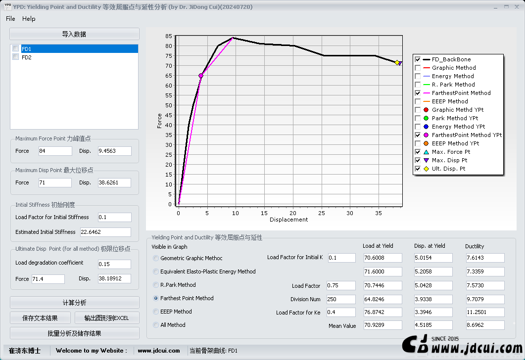Tick the FD1 checkbox in the curve list
525x360 pixels.
[15, 48]
